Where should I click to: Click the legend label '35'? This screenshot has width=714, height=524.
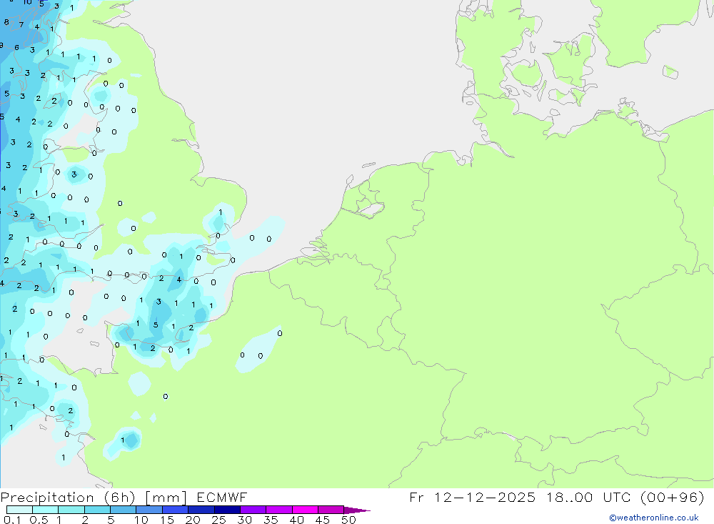271,520
